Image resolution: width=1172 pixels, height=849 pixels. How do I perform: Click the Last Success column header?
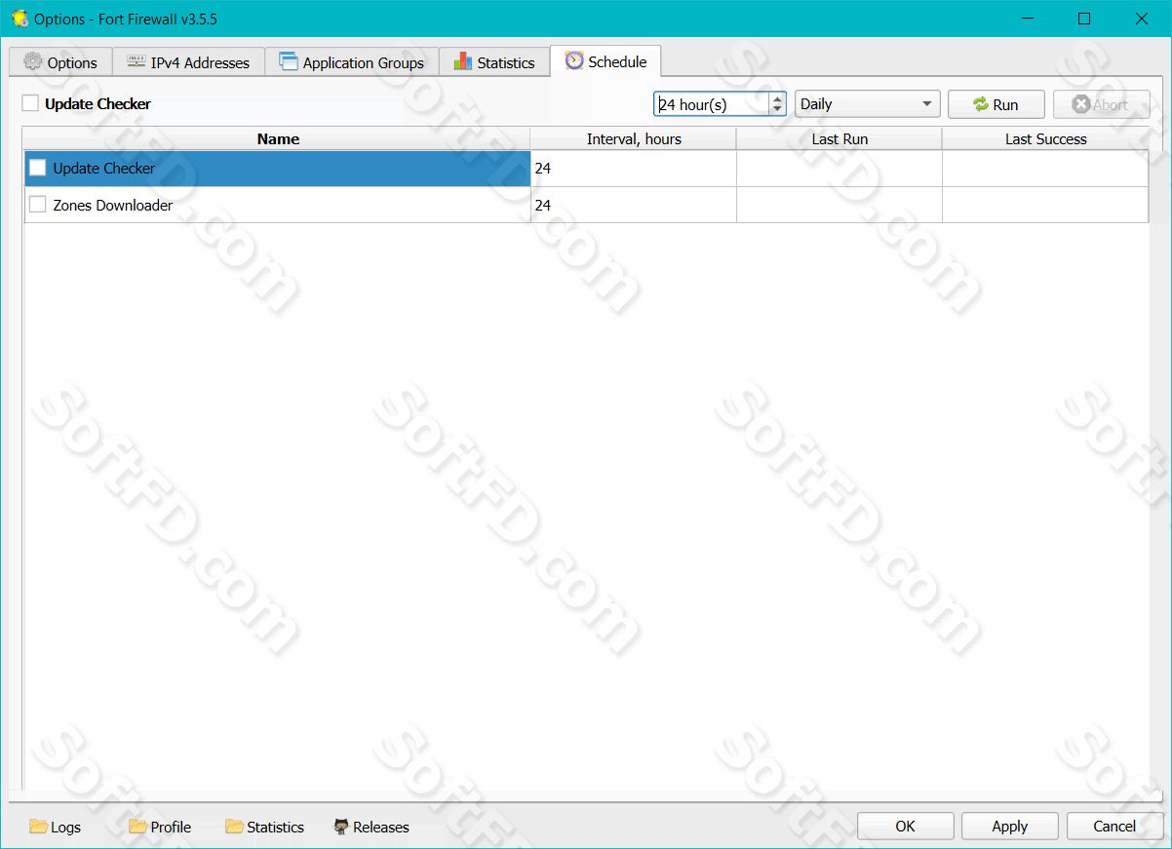tap(1045, 138)
